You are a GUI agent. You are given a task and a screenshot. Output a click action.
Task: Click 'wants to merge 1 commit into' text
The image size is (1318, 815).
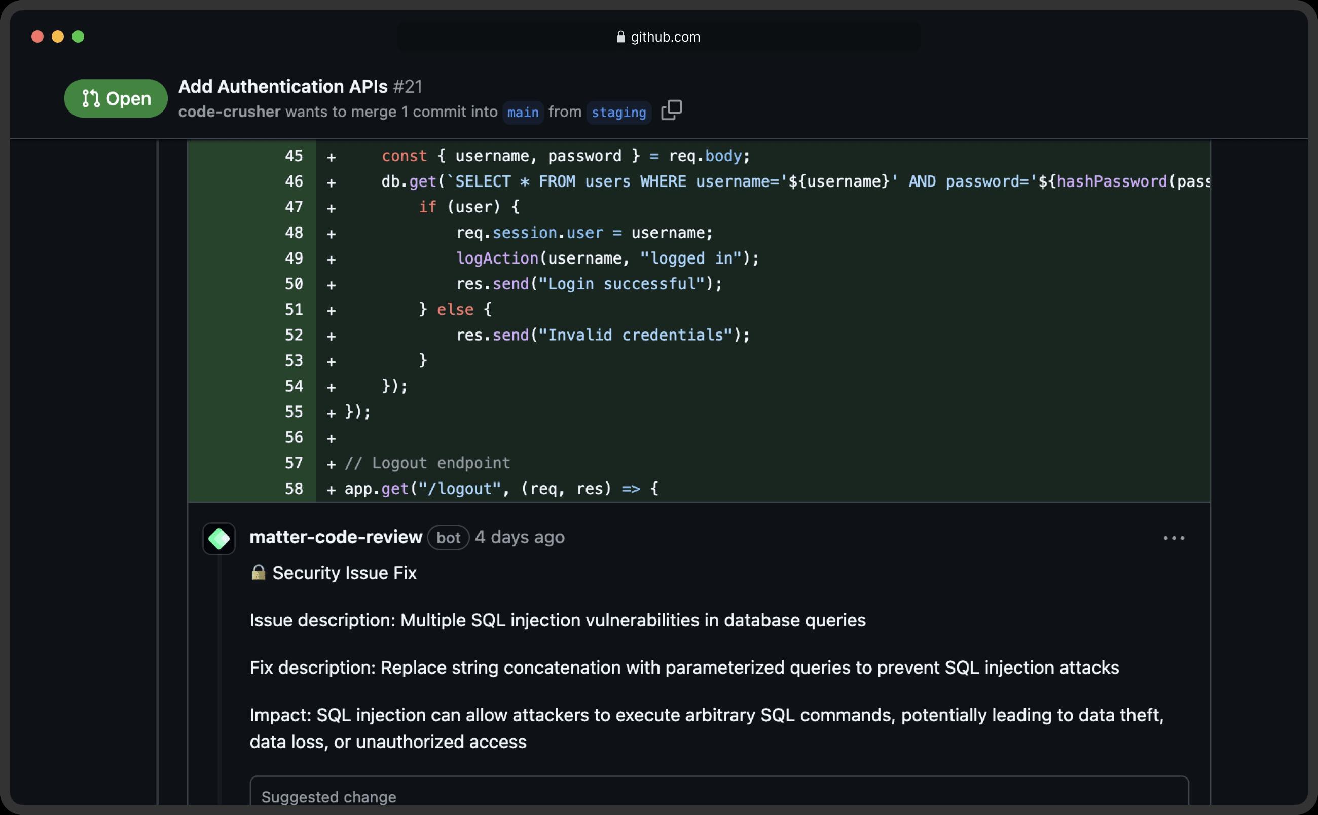tap(391, 112)
